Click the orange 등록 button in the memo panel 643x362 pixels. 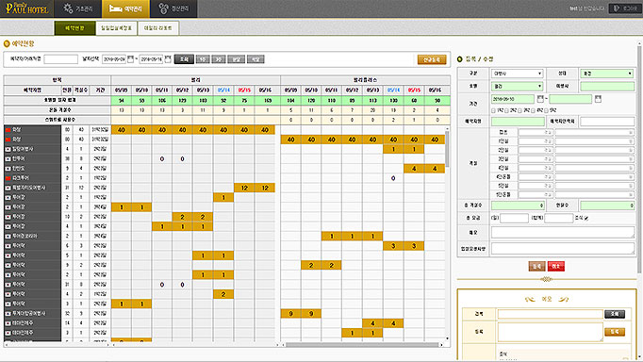[615, 332]
